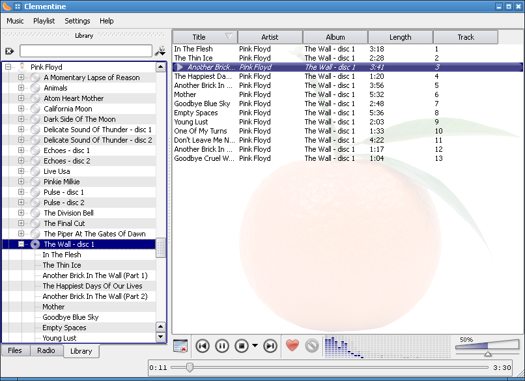Select Pulse - disc 2 album
525x381 pixels.
tap(64, 203)
